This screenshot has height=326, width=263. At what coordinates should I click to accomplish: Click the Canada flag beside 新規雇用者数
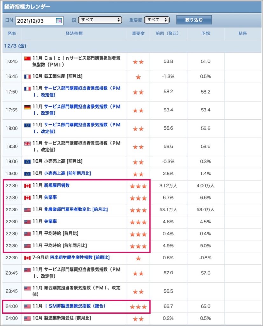(x=27, y=186)
